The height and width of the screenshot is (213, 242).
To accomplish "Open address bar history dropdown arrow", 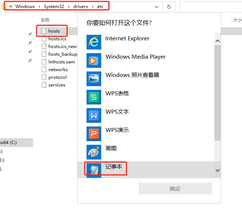I will pyautogui.click(x=157, y=7).
